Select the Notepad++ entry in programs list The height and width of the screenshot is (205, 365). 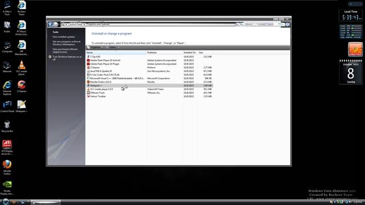click(x=149, y=85)
